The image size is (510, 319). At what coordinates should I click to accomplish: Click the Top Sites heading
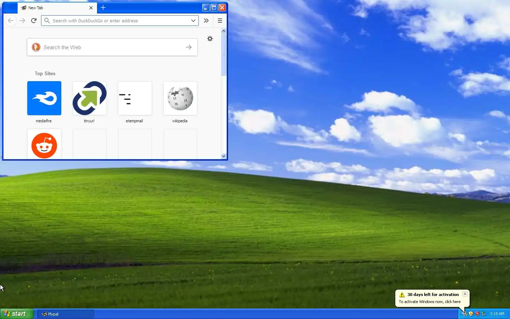point(45,73)
